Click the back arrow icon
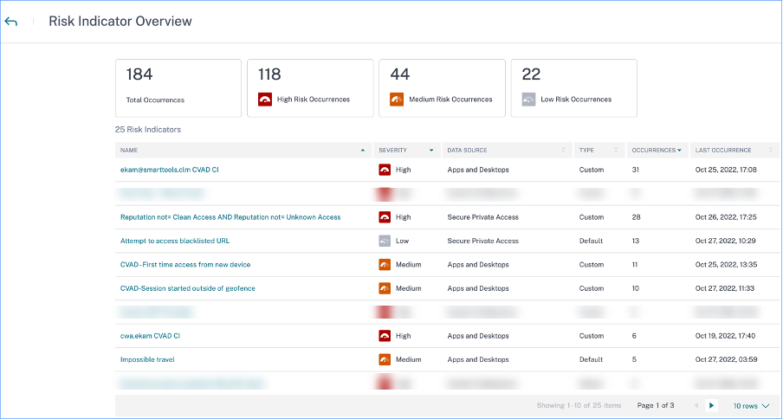 [x=11, y=22]
